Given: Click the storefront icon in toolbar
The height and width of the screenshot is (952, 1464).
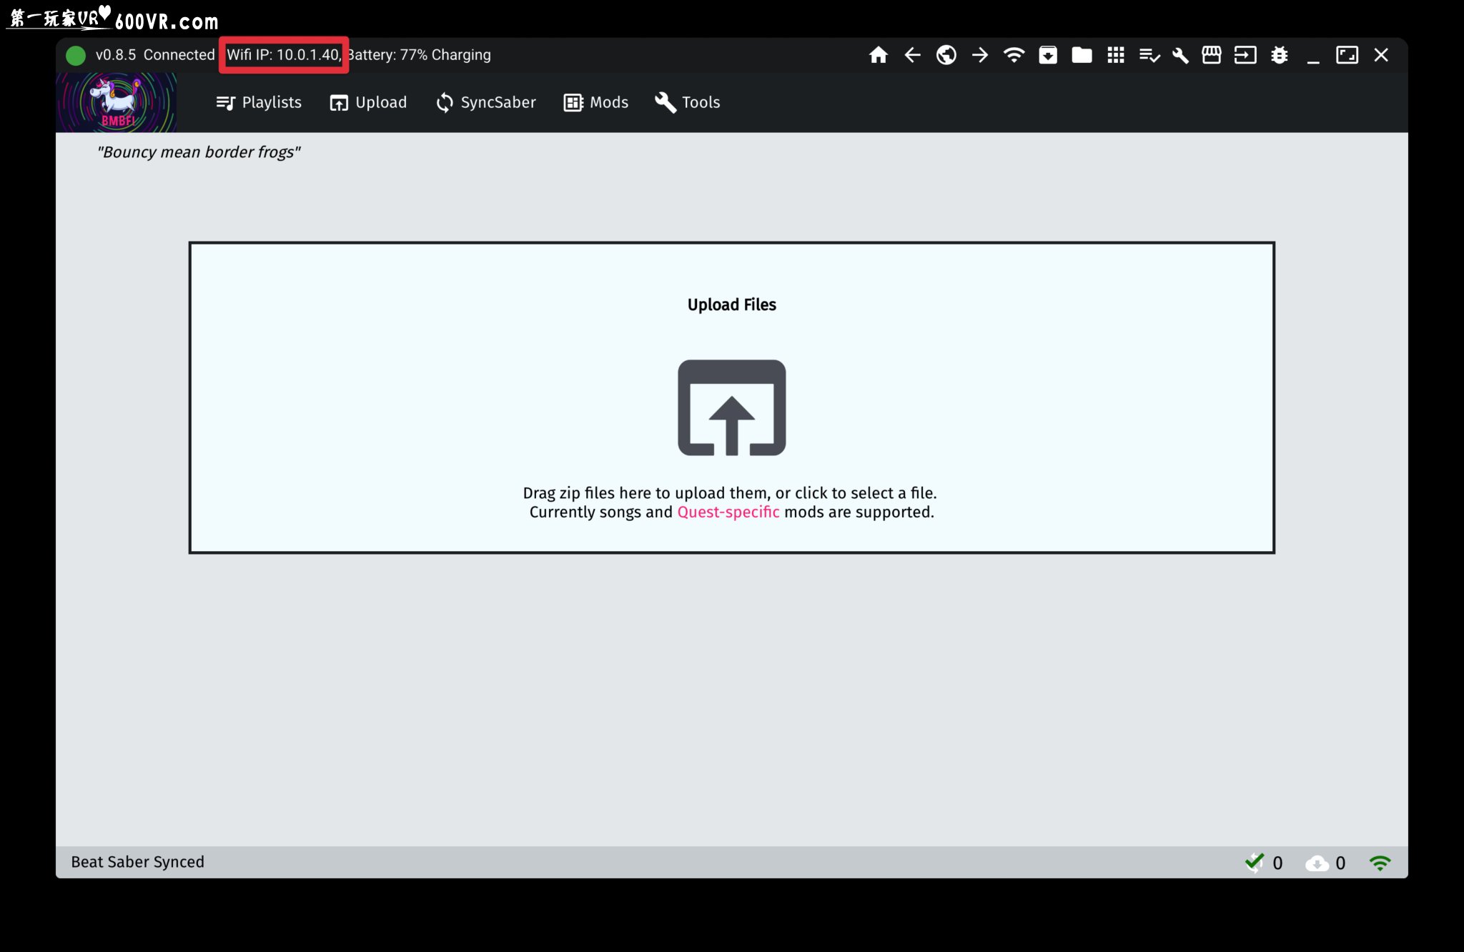Looking at the screenshot, I should pos(1212,55).
